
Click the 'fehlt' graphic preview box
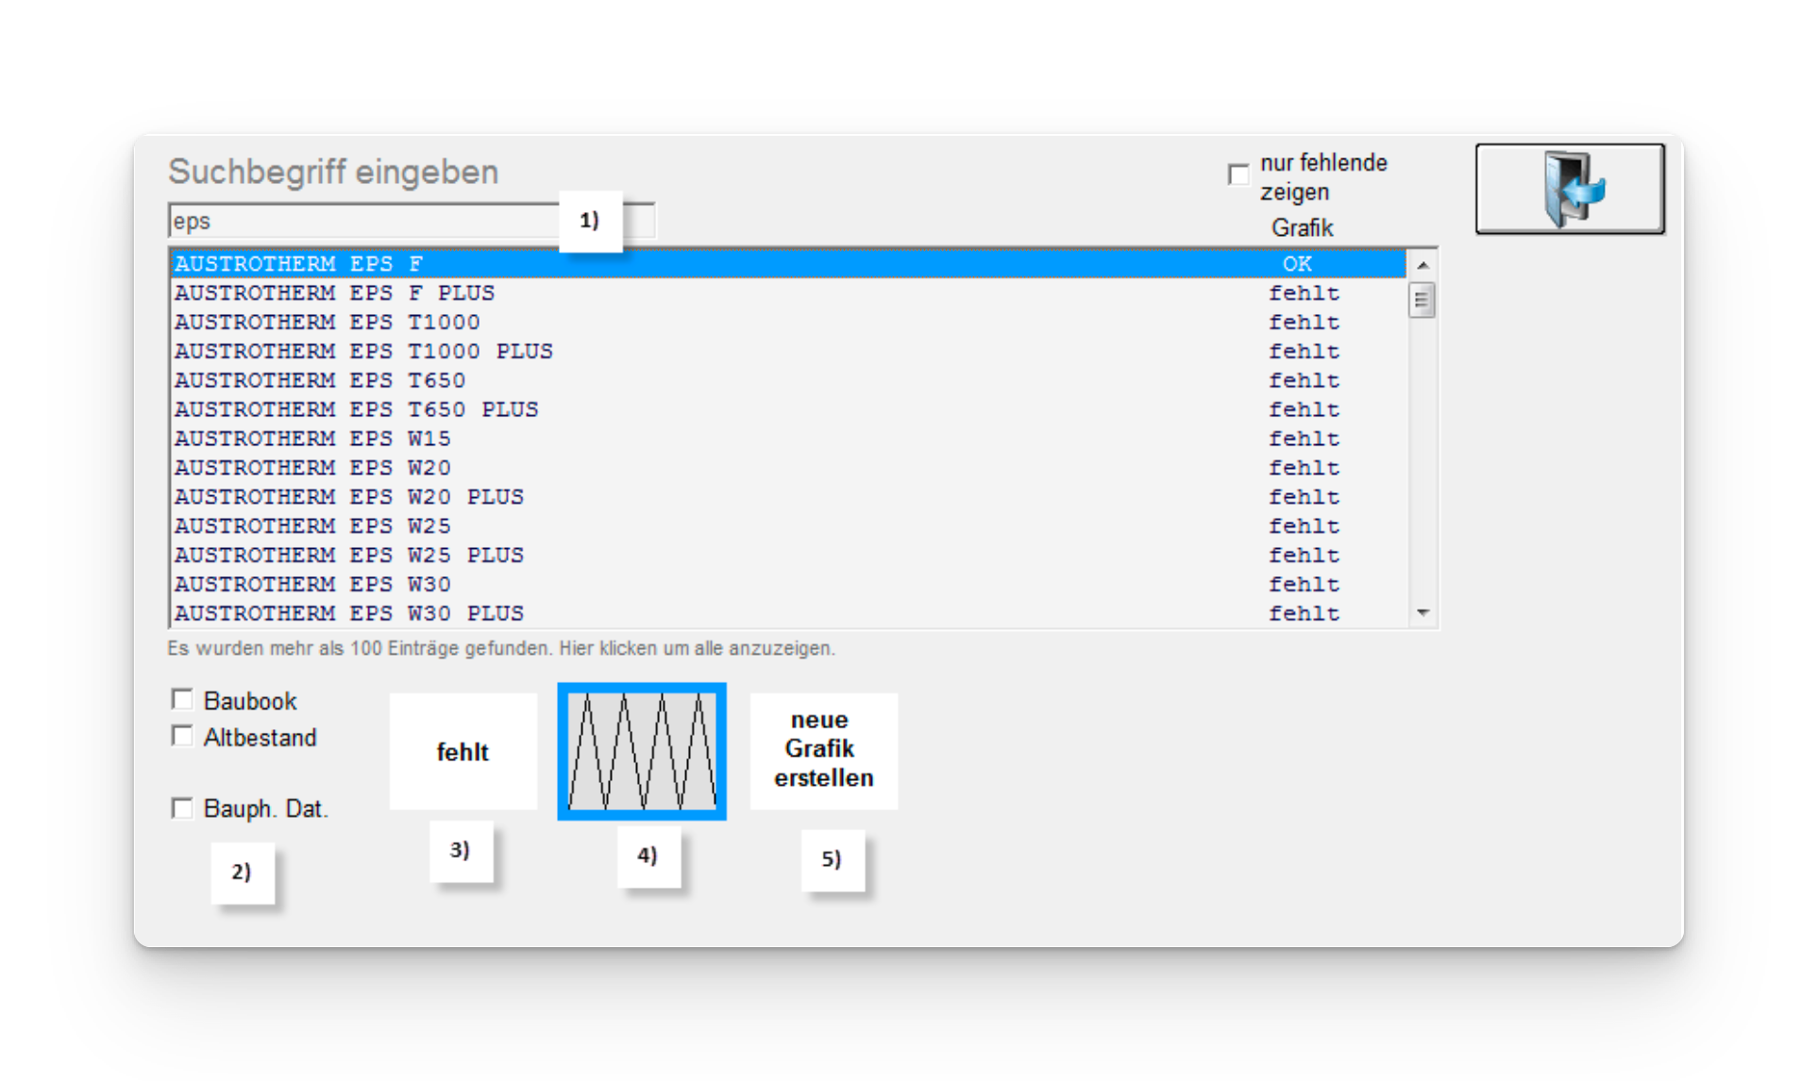coord(463,752)
